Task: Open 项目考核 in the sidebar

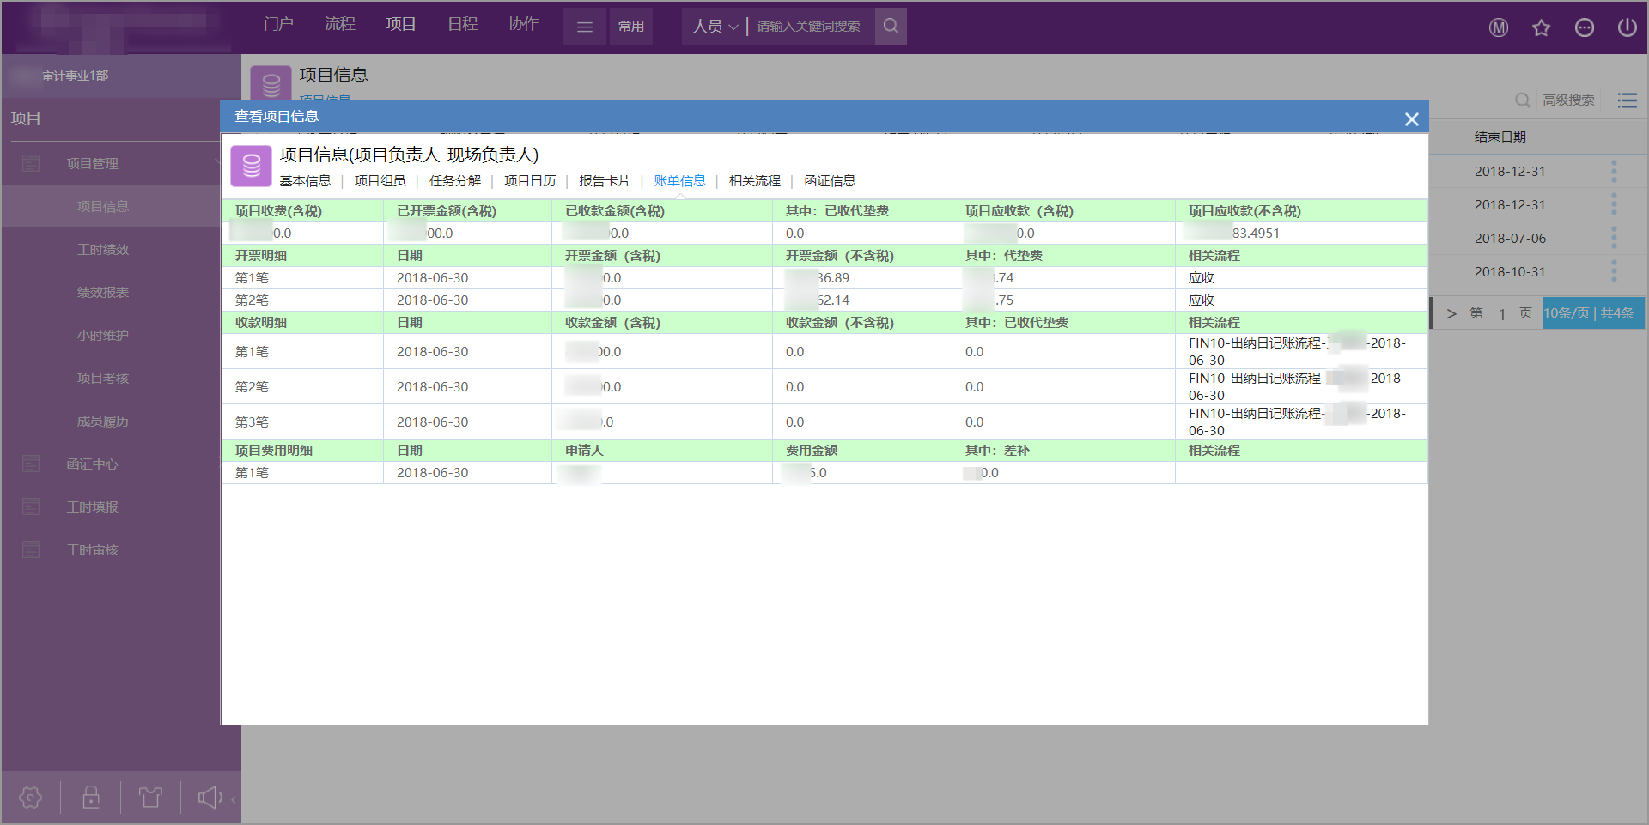Action: [x=103, y=378]
